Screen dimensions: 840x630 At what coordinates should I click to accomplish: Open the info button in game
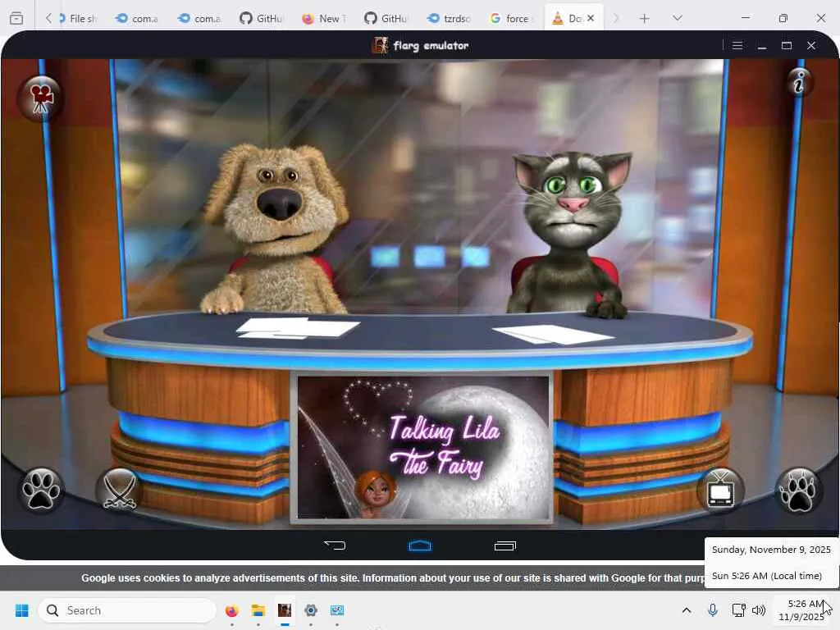point(799,83)
